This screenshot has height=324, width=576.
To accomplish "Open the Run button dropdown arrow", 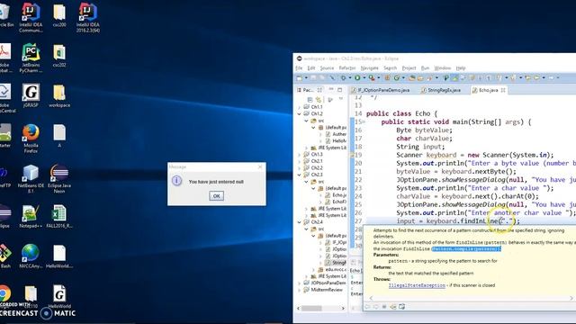I will click(x=364, y=78).
